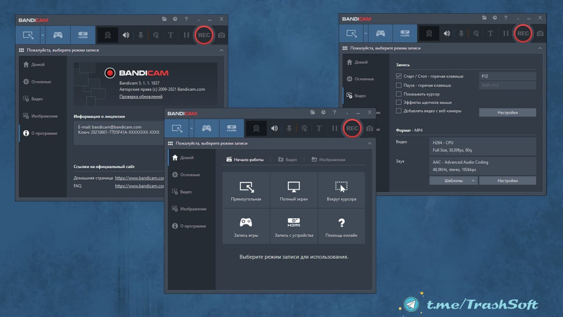Select HDMI device mode in the About window toolbar
This screenshot has width=563, height=317.
click(83, 35)
